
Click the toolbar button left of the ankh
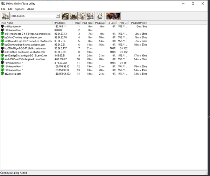(x=90, y=16)
